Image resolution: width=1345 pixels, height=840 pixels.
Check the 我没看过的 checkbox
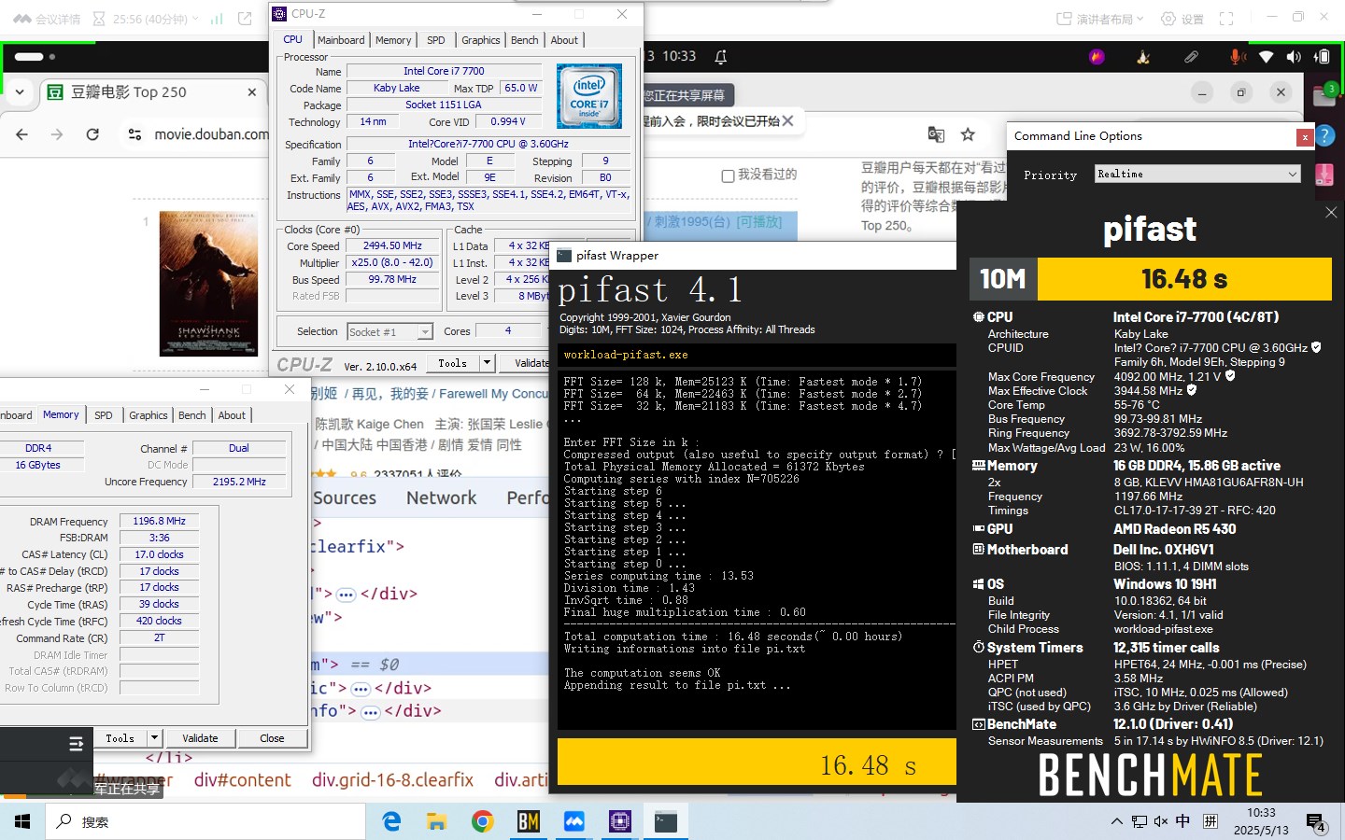729,175
